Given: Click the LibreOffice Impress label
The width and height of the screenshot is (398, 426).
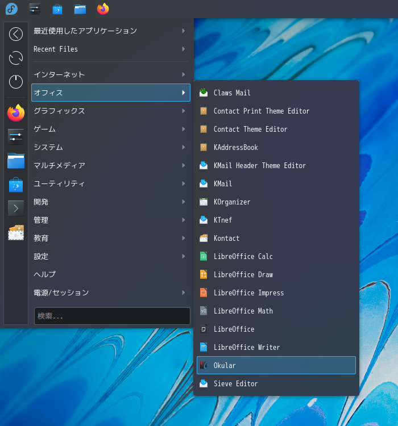Looking at the screenshot, I should (248, 293).
